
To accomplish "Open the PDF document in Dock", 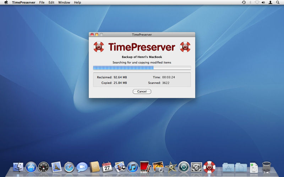I will [254, 167].
